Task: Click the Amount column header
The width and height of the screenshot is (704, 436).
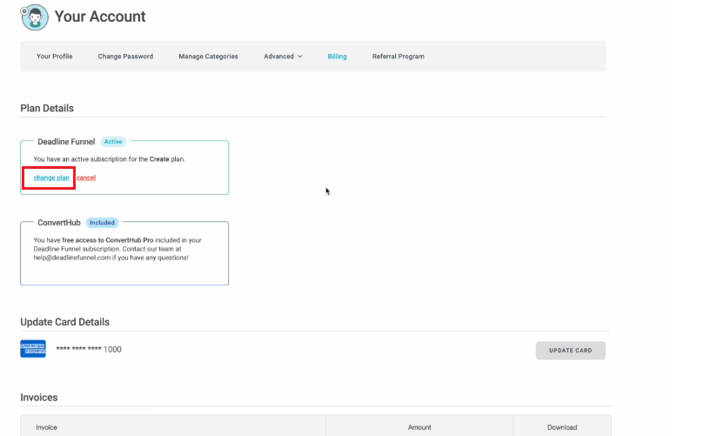Action: 419,427
